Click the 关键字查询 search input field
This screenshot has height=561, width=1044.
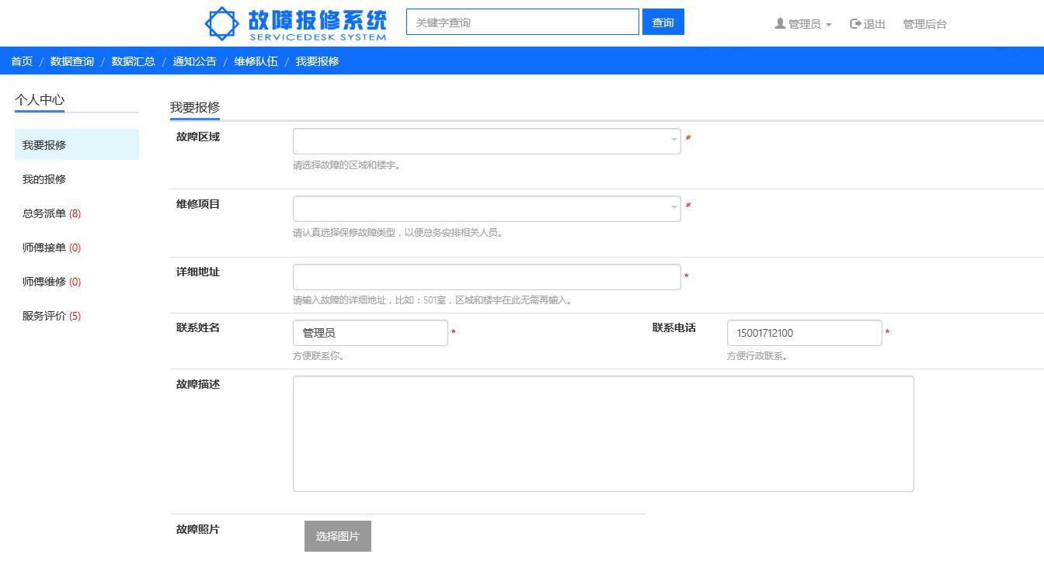522,23
